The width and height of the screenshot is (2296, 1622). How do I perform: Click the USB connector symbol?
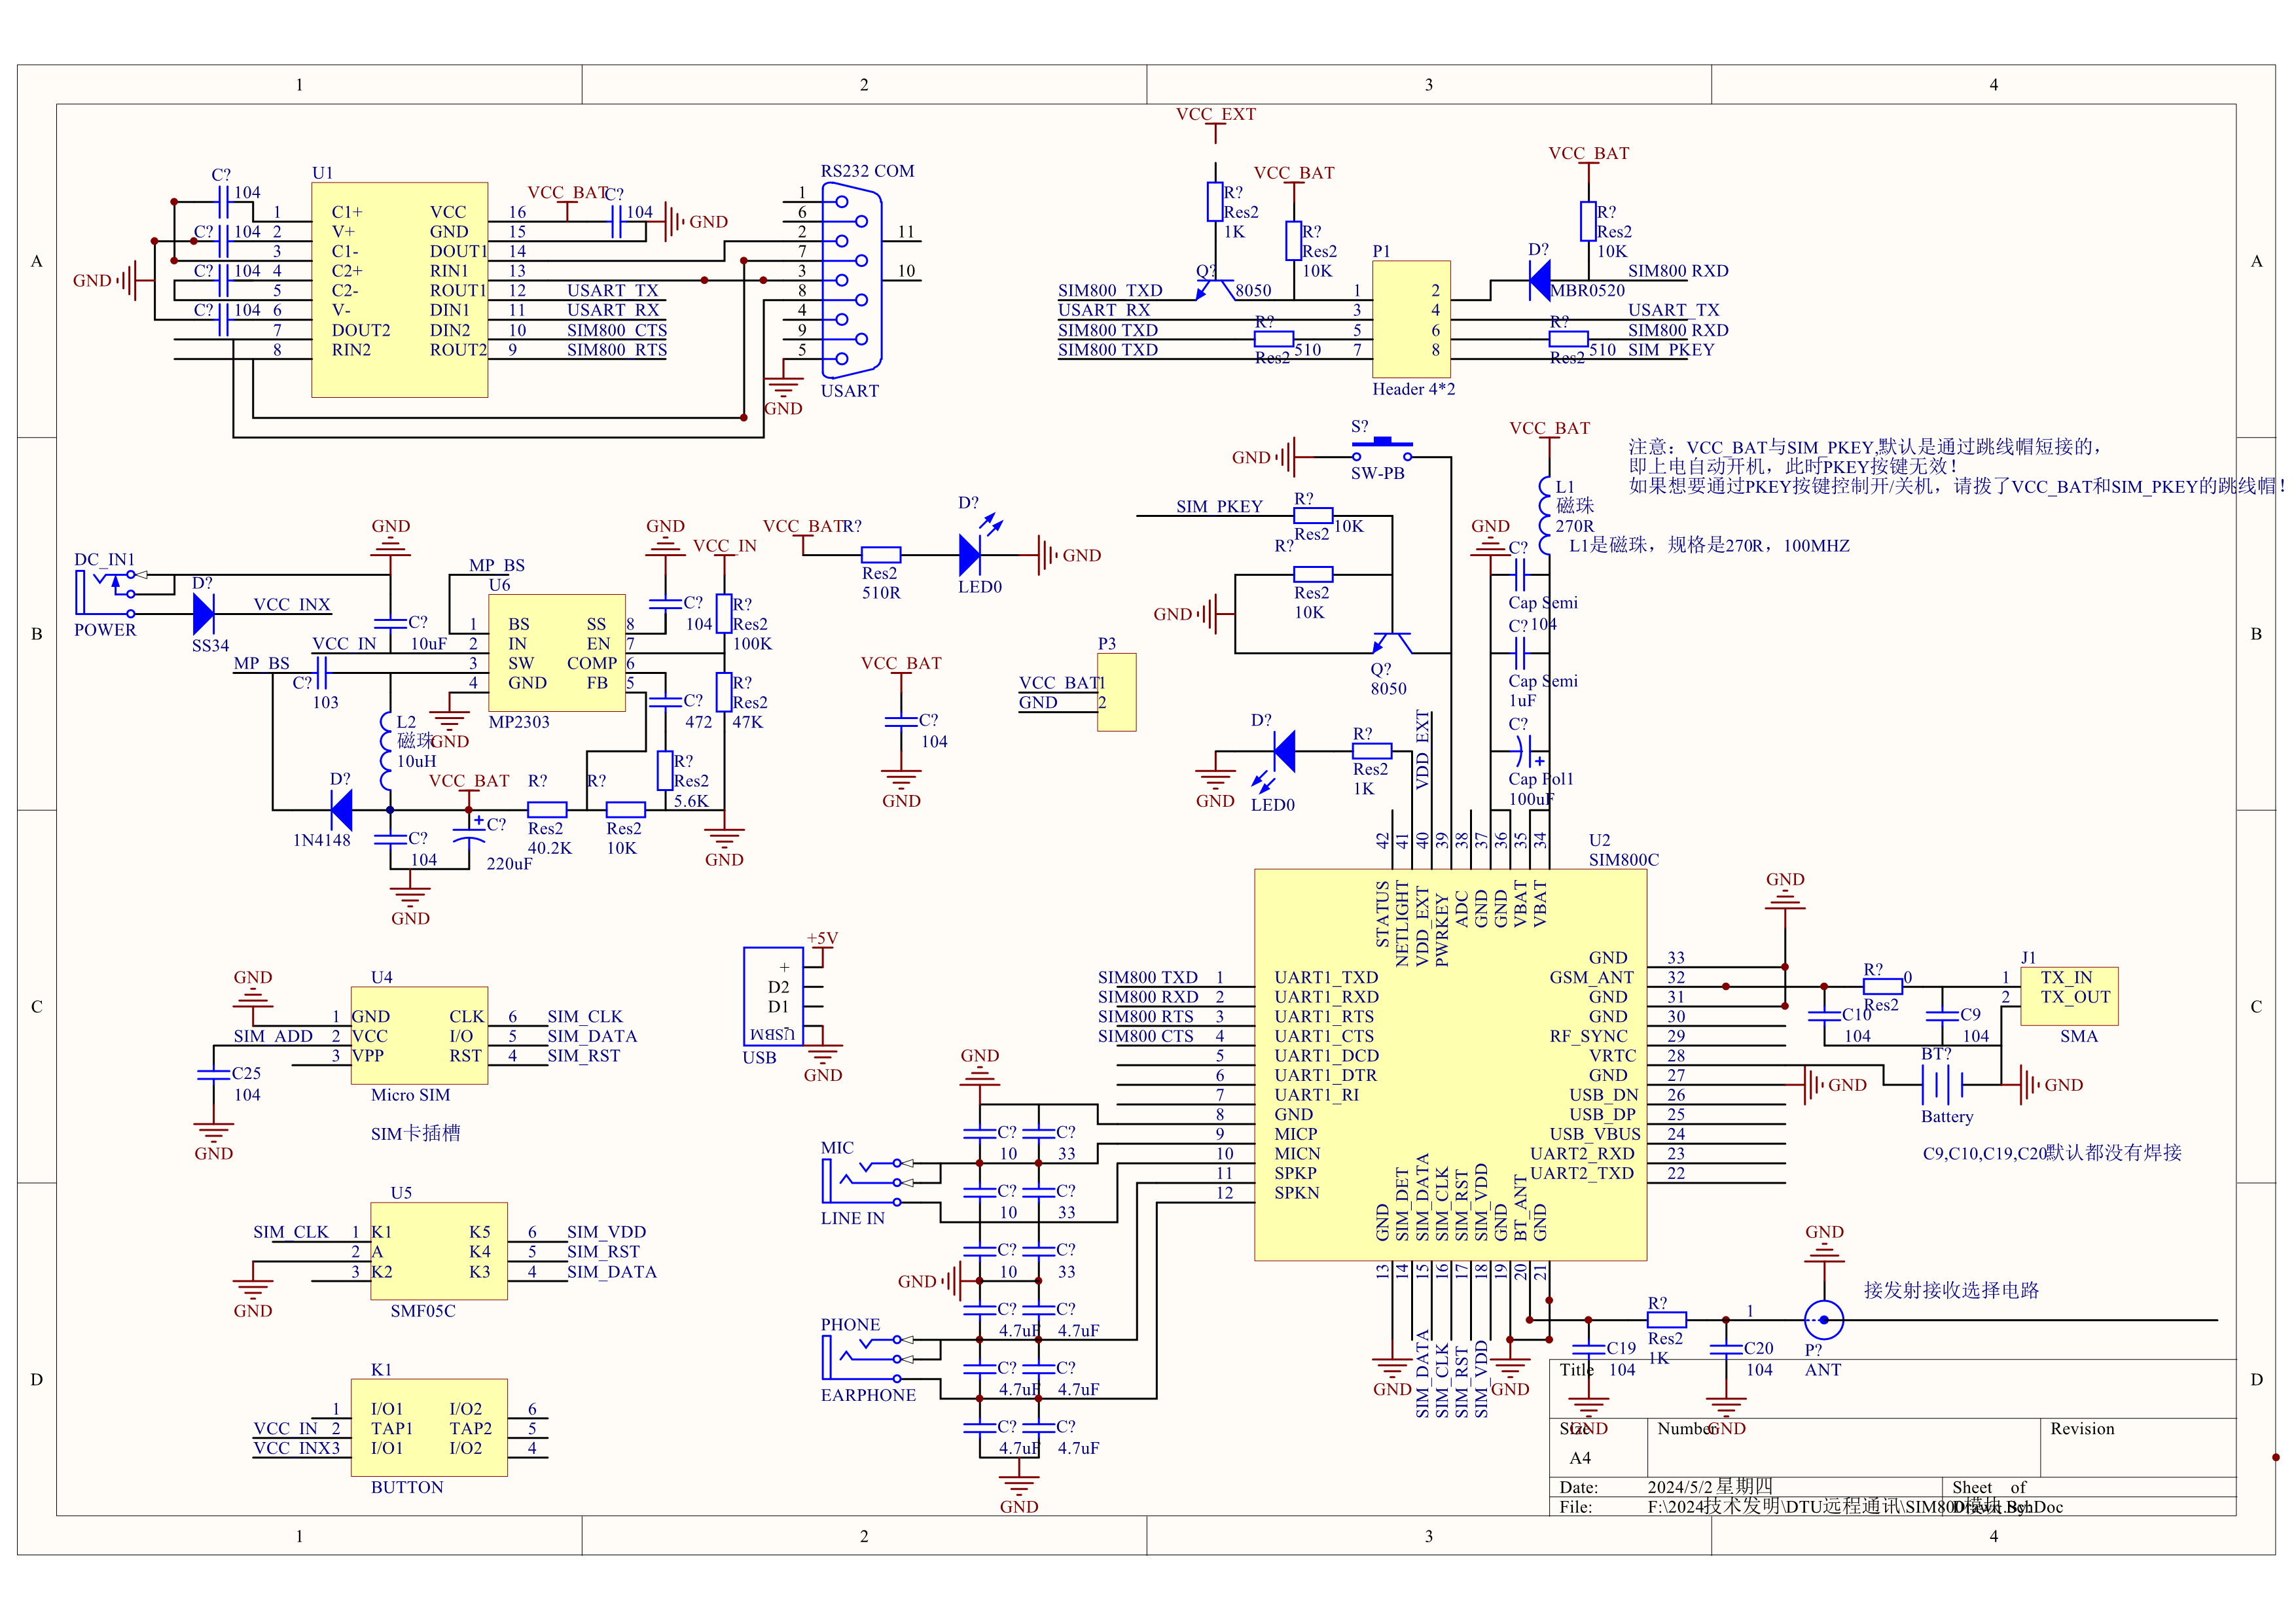[773, 995]
